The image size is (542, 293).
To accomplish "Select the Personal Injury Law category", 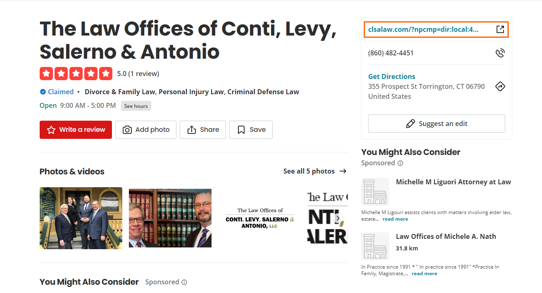I will point(190,91).
